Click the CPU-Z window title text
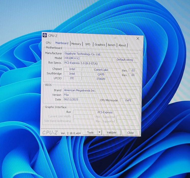 53,36
